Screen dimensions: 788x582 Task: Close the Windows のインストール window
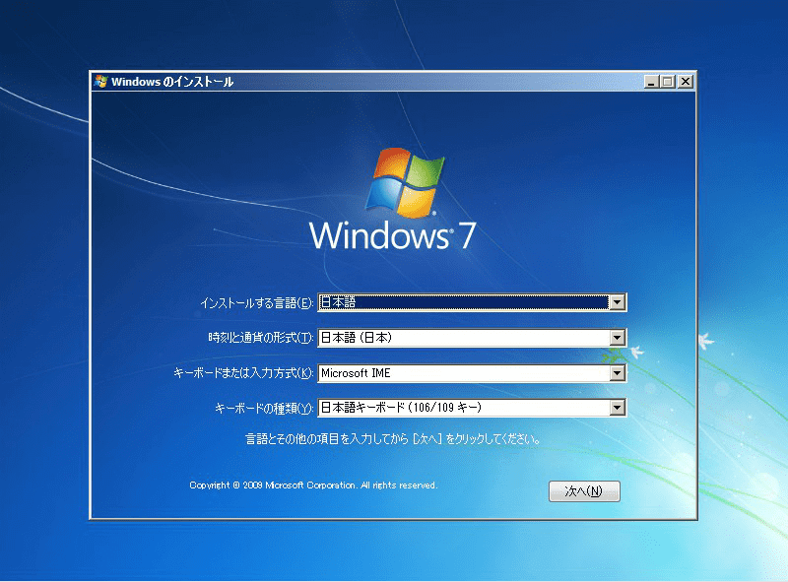click(685, 82)
